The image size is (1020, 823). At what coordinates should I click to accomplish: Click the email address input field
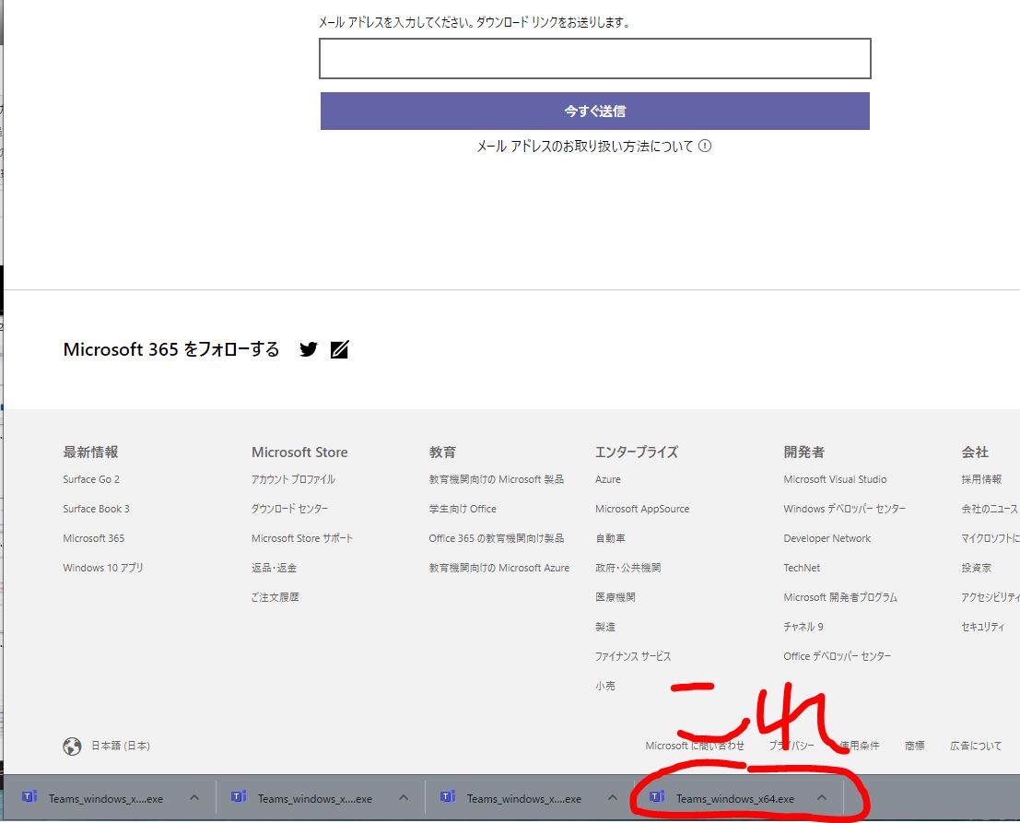click(x=594, y=59)
